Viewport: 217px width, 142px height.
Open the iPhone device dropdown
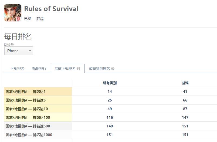[x=19, y=51]
